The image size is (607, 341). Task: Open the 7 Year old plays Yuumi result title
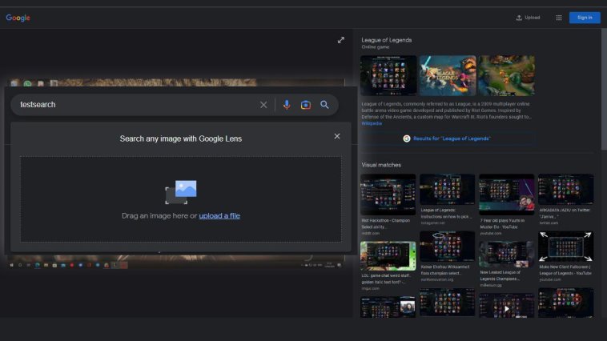tap(502, 223)
